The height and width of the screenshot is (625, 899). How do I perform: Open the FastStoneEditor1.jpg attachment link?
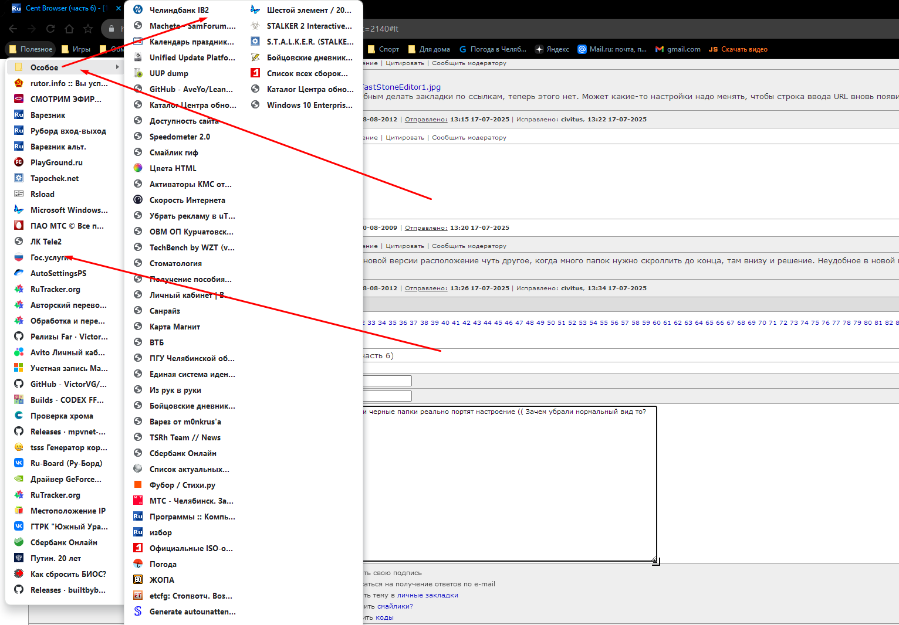point(401,87)
